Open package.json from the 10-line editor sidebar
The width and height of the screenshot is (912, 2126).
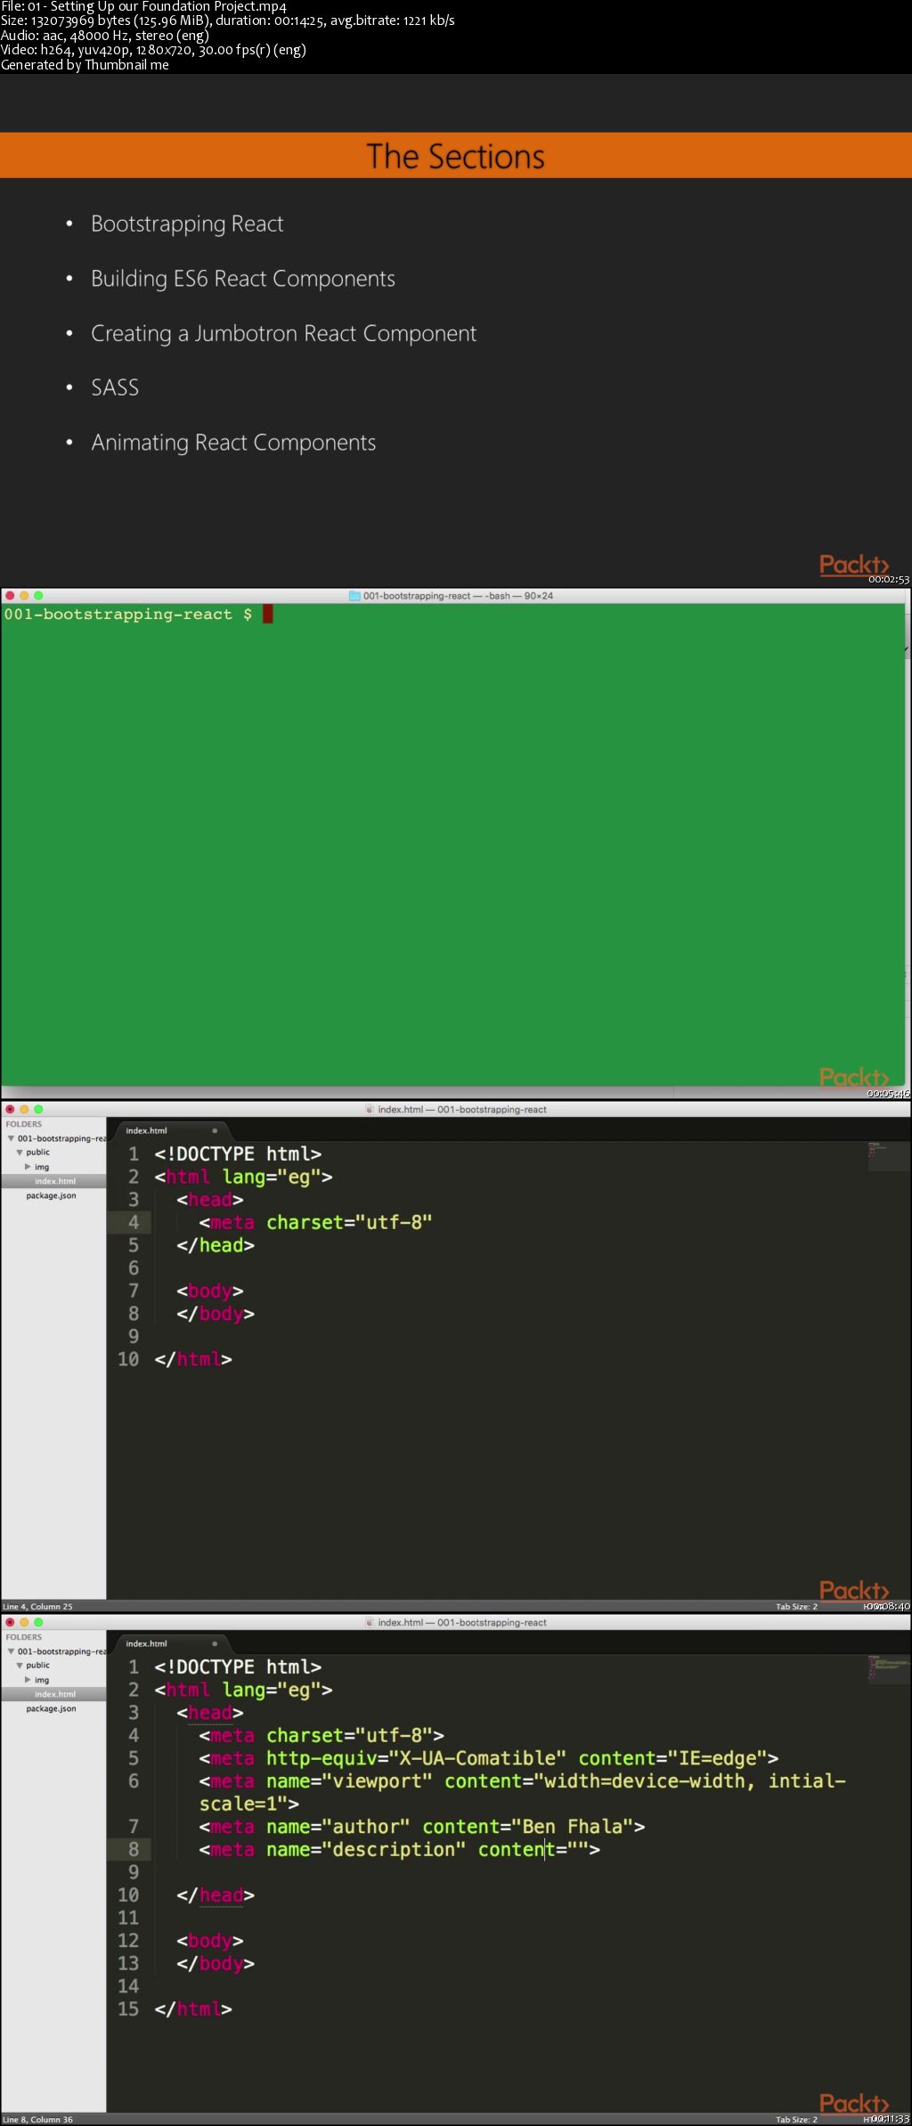(53, 1196)
